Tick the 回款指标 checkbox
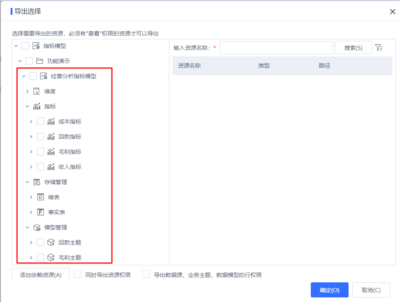The image size is (400, 302). 40,136
